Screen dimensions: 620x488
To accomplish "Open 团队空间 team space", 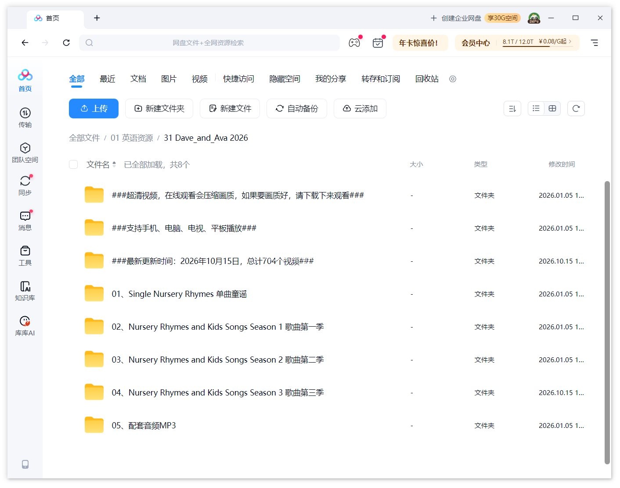I will [x=25, y=153].
